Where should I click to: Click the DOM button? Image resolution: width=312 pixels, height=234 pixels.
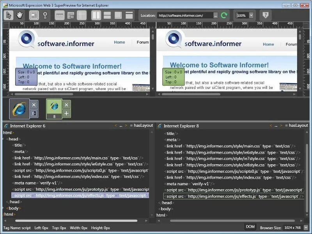click(250, 226)
